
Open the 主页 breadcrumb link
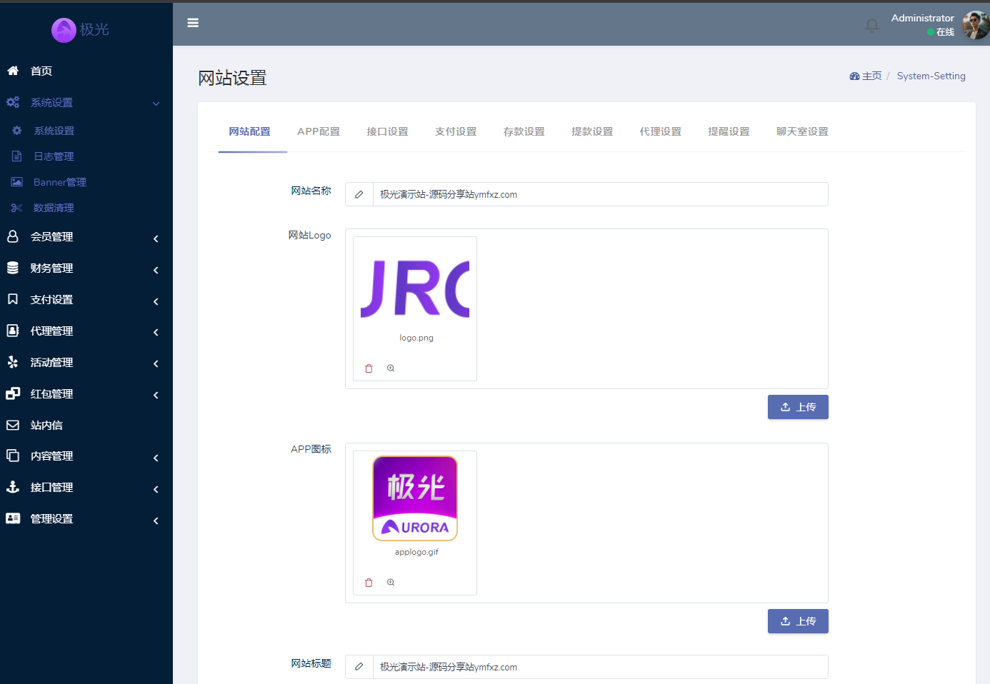872,76
